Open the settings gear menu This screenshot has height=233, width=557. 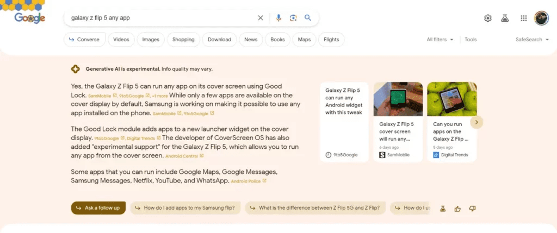point(488,18)
